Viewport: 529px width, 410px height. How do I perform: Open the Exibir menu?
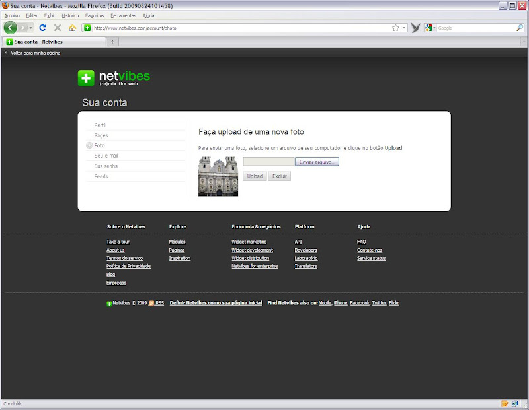tap(49, 15)
